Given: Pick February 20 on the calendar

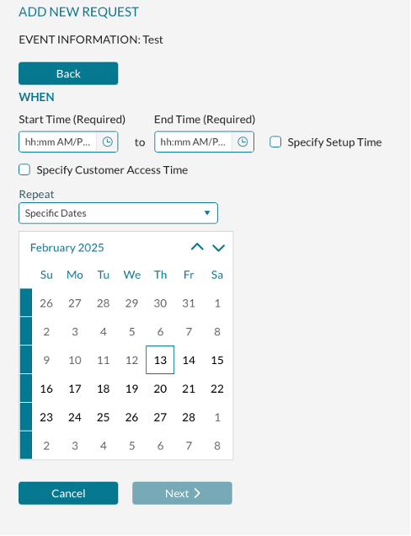Looking at the screenshot, I should (x=160, y=389).
